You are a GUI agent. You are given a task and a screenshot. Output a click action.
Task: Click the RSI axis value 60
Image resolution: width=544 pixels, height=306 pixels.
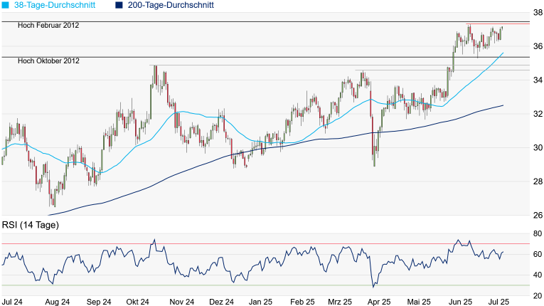coord(538,254)
